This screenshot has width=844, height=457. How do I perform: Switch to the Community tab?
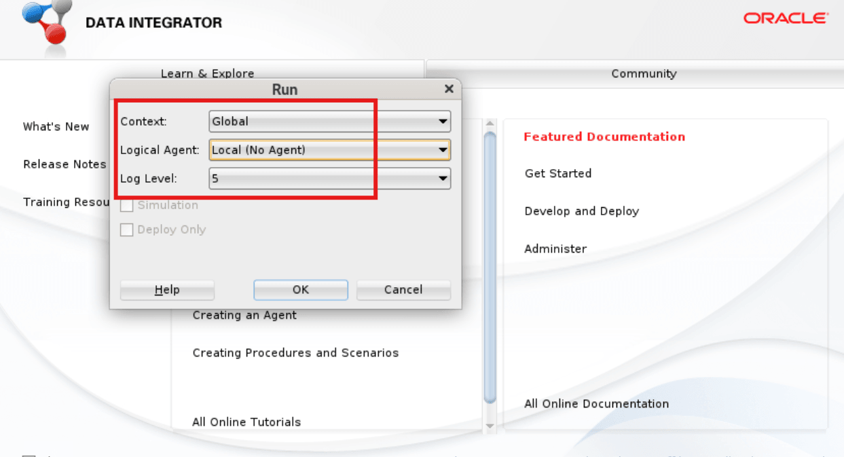643,73
